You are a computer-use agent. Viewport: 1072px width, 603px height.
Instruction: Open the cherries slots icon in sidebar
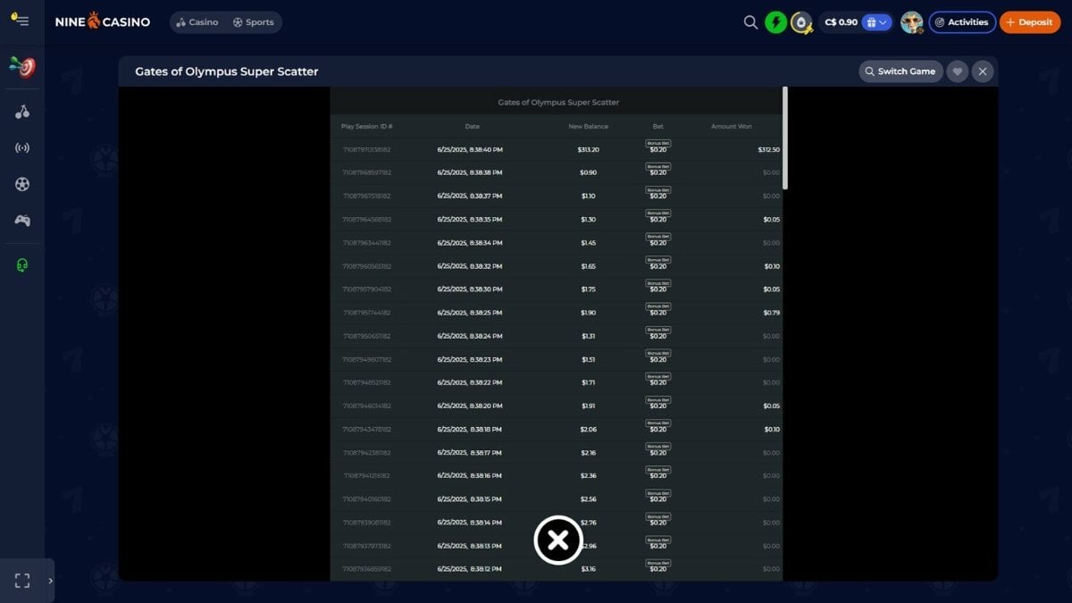pos(22,112)
